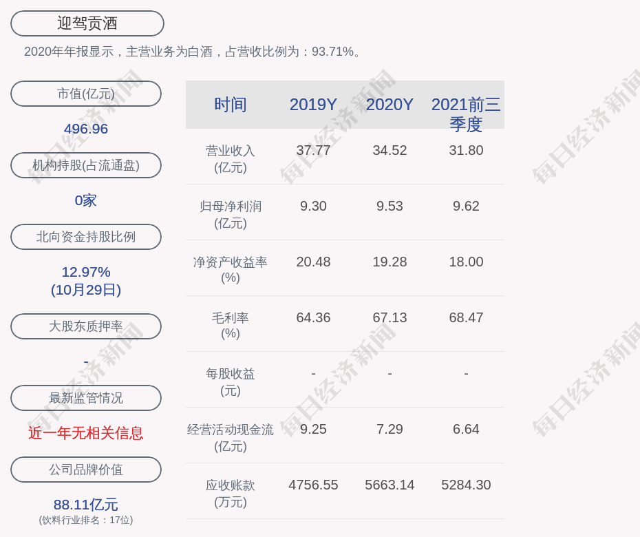Image resolution: width=640 pixels, height=537 pixels.
Task: Click cash flow value 9.25
Action: coord(313,429)
